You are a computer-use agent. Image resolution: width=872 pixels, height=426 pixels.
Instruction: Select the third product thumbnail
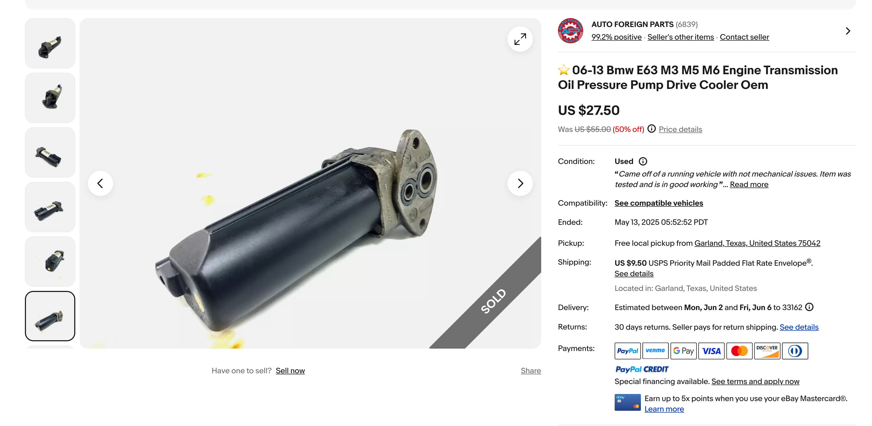(x=50, y=152)
